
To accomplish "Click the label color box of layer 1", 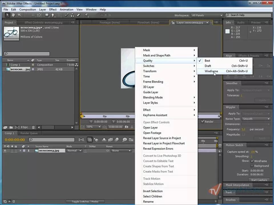I will pyautogui.click(x=24, y=151).
